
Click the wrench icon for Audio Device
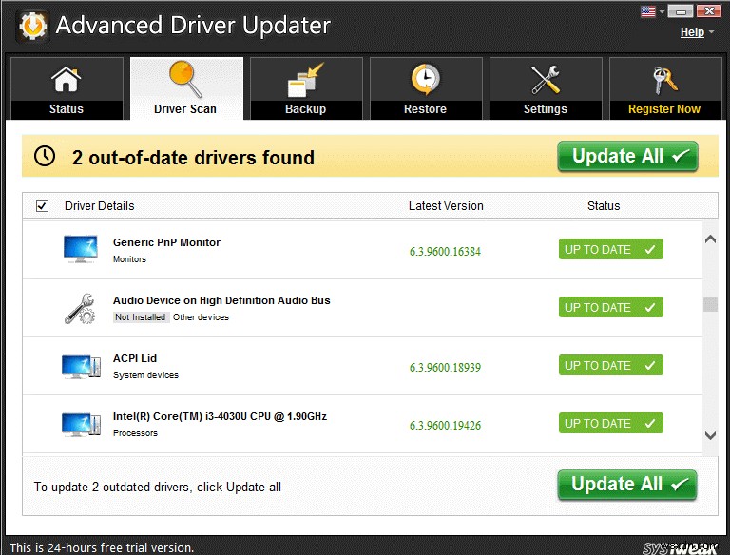pos(80,308)
